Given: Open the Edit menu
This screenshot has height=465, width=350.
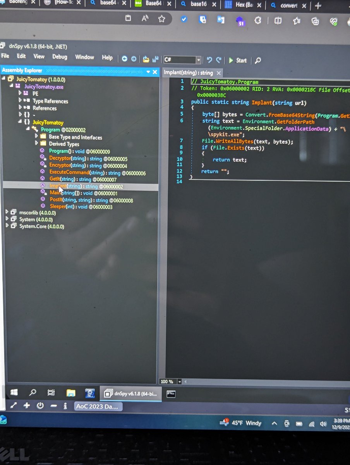Looking at the screenshot, I should pyautogui.click(x=21, y=56).
